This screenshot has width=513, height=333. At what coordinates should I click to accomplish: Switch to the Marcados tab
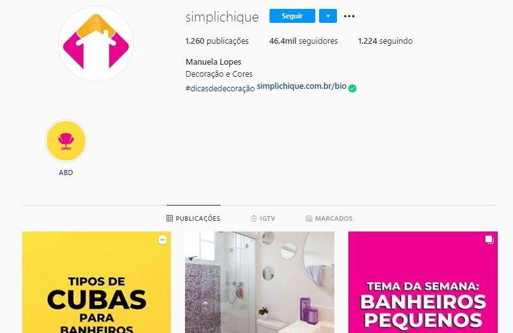click(329, 218)
